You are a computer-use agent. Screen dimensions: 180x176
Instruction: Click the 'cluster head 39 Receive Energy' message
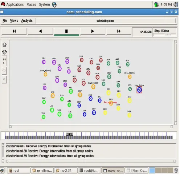pyautogui.click(x=50, y=156)
